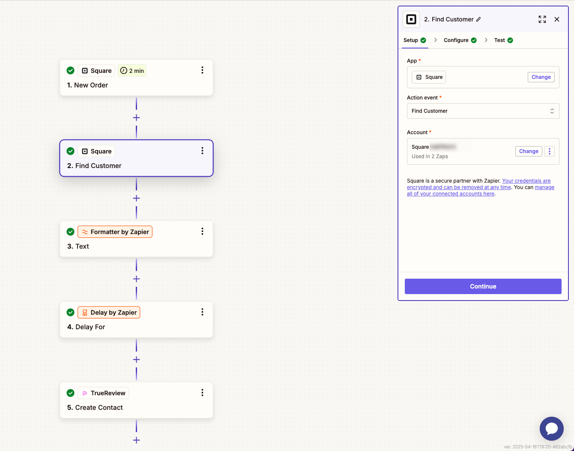Open the three-dot menu on Create Contact step

click(x=202, y=393)
